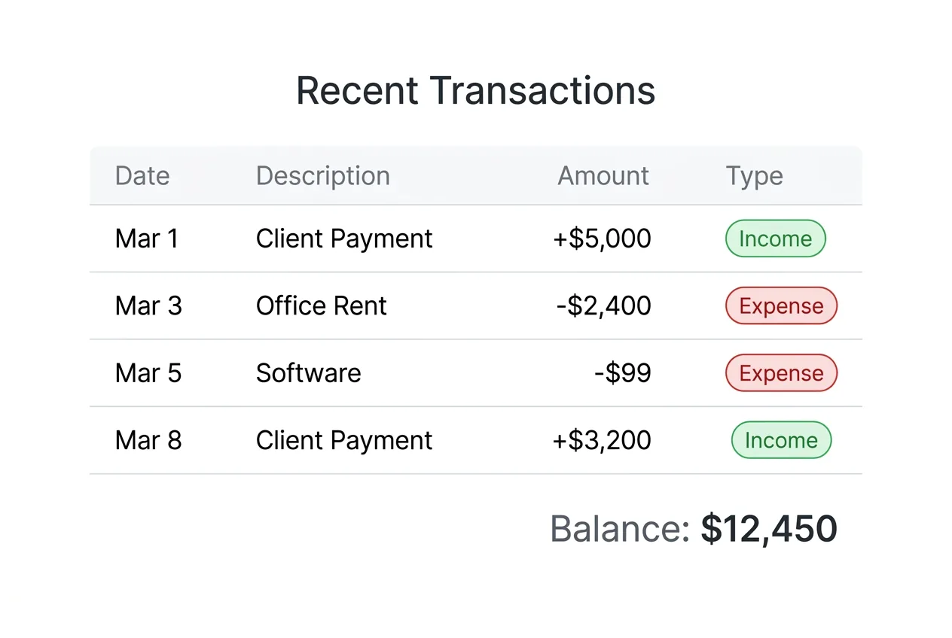
Task: Select the Office Rent transaction row
Action: (x=322, y=305)
